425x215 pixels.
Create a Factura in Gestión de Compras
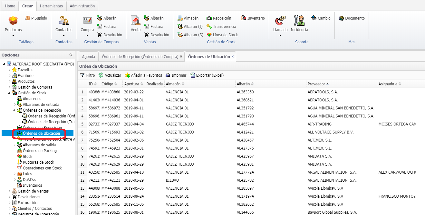(x=107, y=27)
